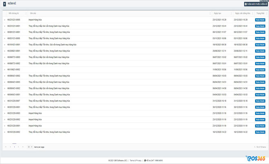Viewport: 269px width, 164px height.
Task: Open Terms & Privacy footer link
Action: tap(136, 161)
